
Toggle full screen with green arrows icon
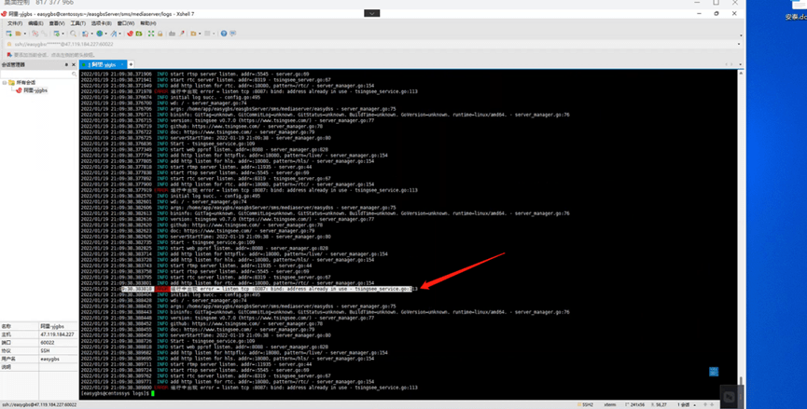pyautogui.click(x=151, y=34)
